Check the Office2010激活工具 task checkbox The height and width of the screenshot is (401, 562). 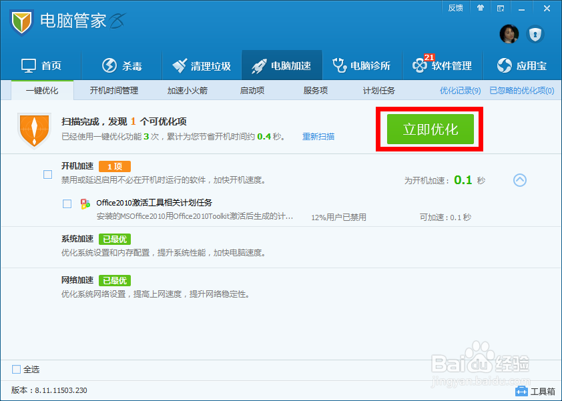point(67,204)
